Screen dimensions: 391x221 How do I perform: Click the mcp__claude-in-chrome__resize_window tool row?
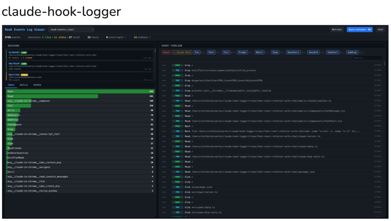[x=80, y=191]
